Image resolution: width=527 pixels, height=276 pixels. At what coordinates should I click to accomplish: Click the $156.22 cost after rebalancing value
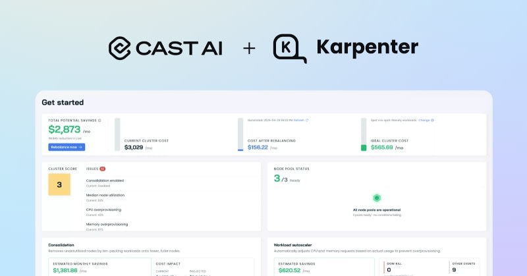pyautogui.click(x=258, y=148)
